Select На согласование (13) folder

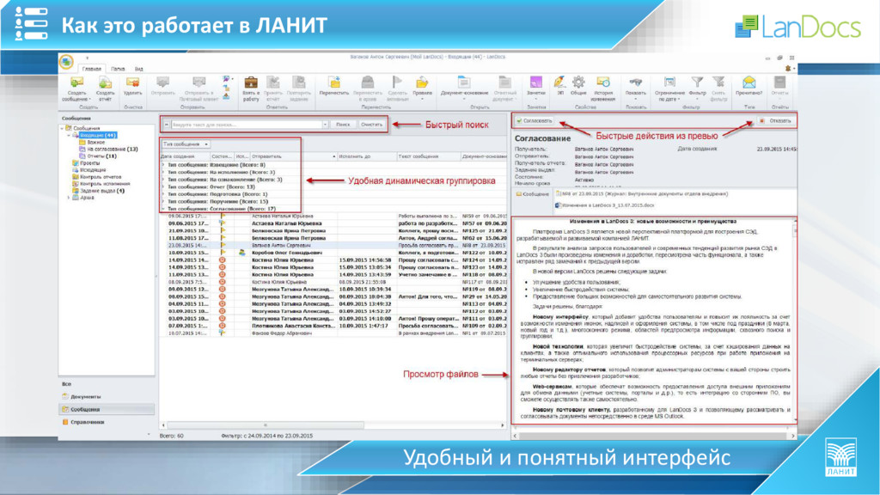pyautogui.click(x=113, y=150)
